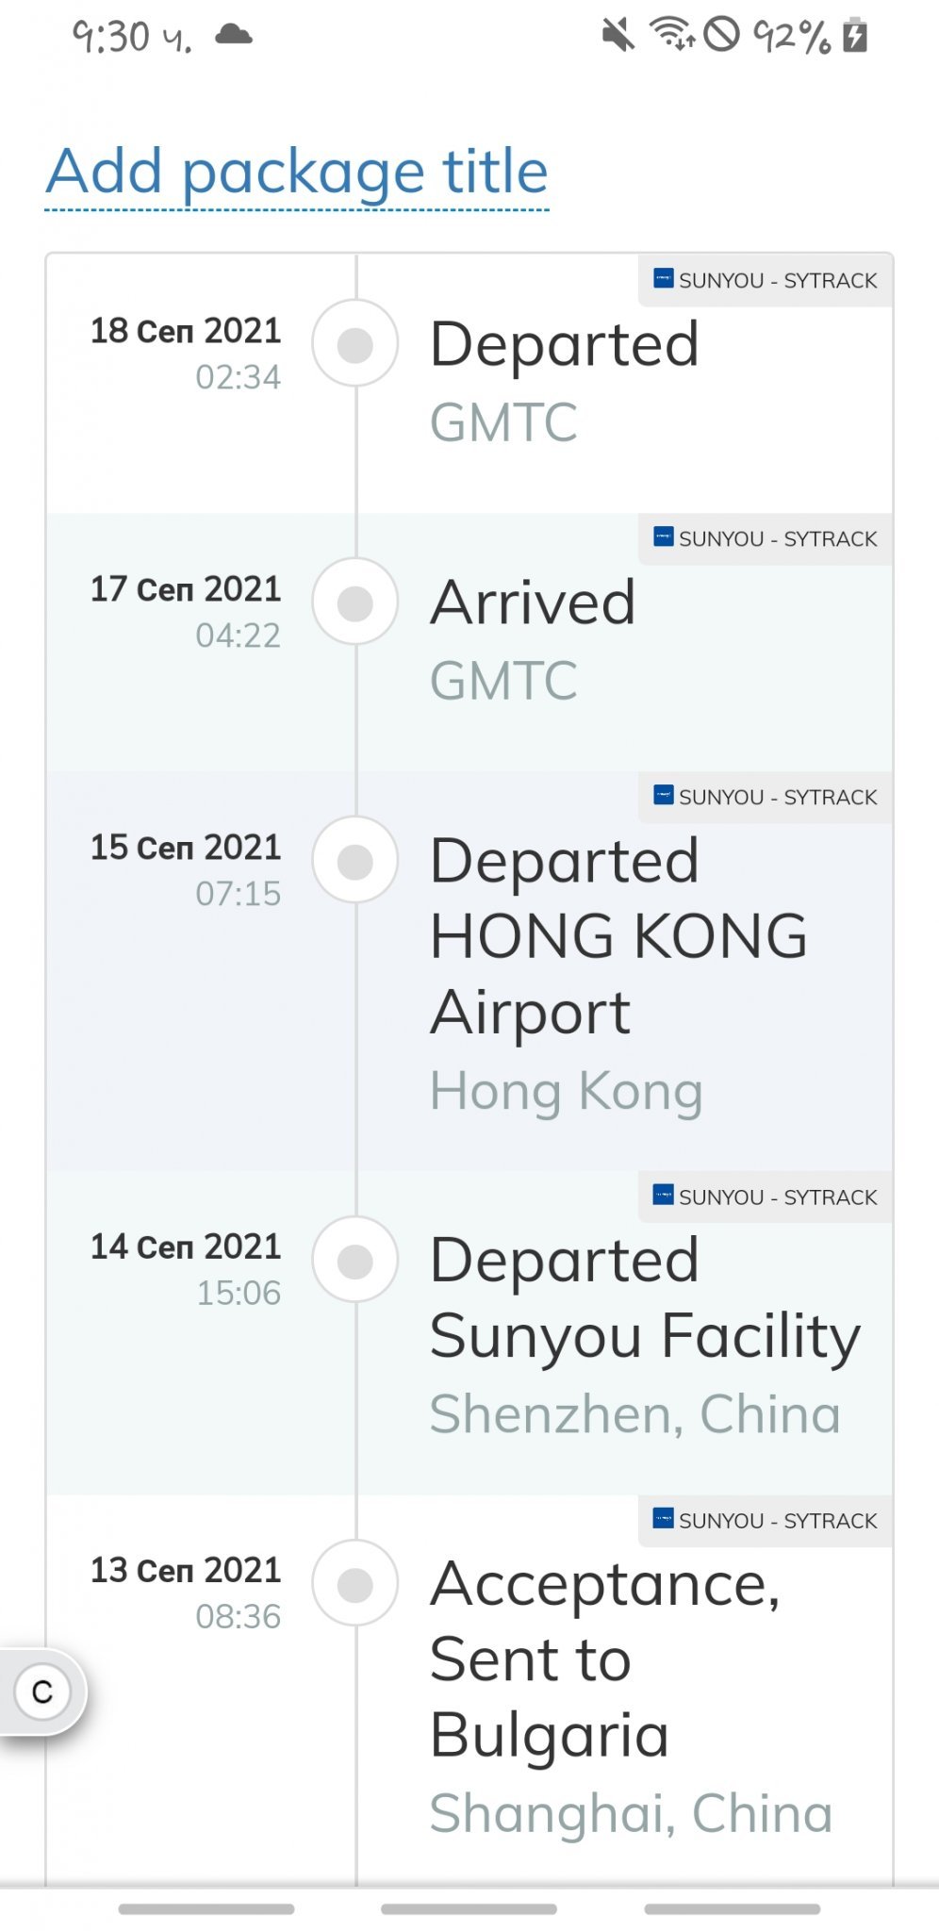Tap the cloud weather icon in status bar
The height and width of the screenshot is (1931, 939).
(x=233, y=36)
